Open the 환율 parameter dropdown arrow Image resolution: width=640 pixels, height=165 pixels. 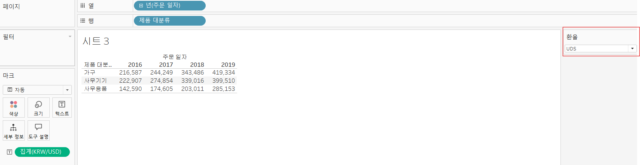tap(632, 49)
